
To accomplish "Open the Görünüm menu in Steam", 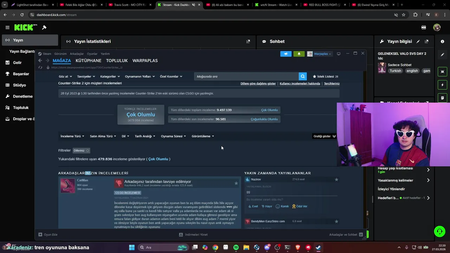I will (60, 54).
